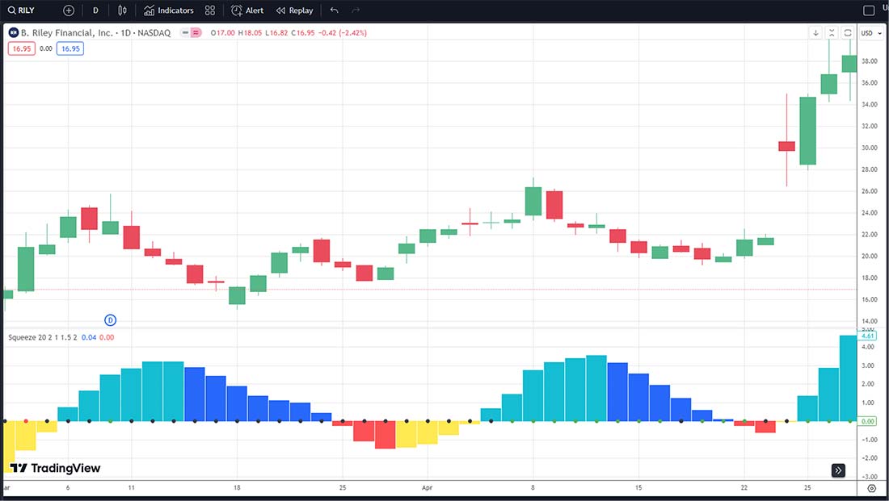Jump to latest bar double-arrow button
This screenshot has width=889, height=501.
tap(838, 470)
